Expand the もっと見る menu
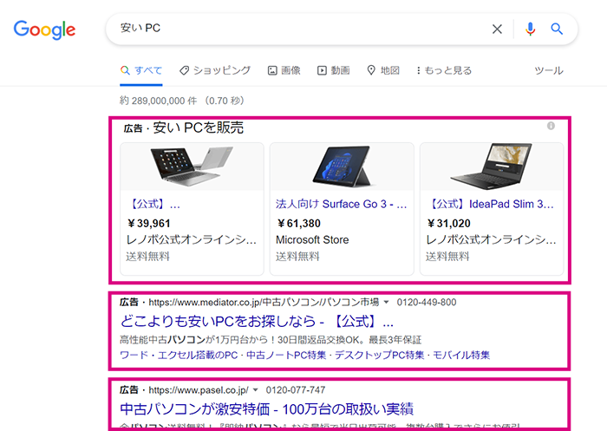The image size is (607, 431). click(444, 70)
